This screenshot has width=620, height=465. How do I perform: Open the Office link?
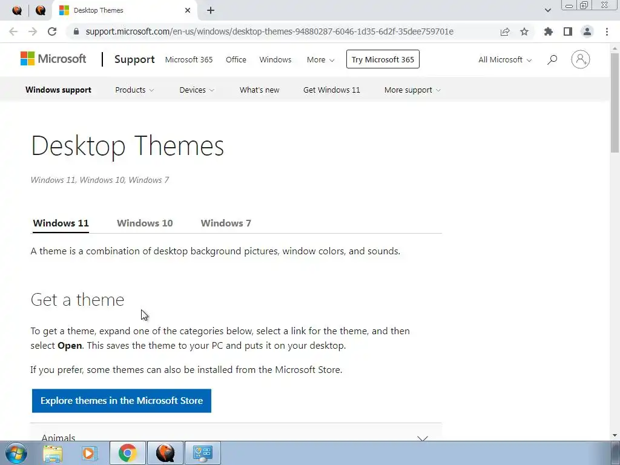[236, 60]
